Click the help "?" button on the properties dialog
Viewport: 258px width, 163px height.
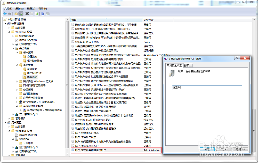click(237, 58)
